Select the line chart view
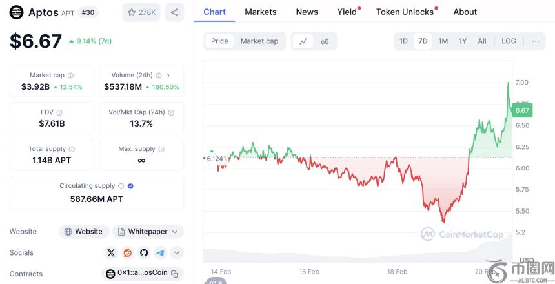The image size is (555, 284). point(303,41)
